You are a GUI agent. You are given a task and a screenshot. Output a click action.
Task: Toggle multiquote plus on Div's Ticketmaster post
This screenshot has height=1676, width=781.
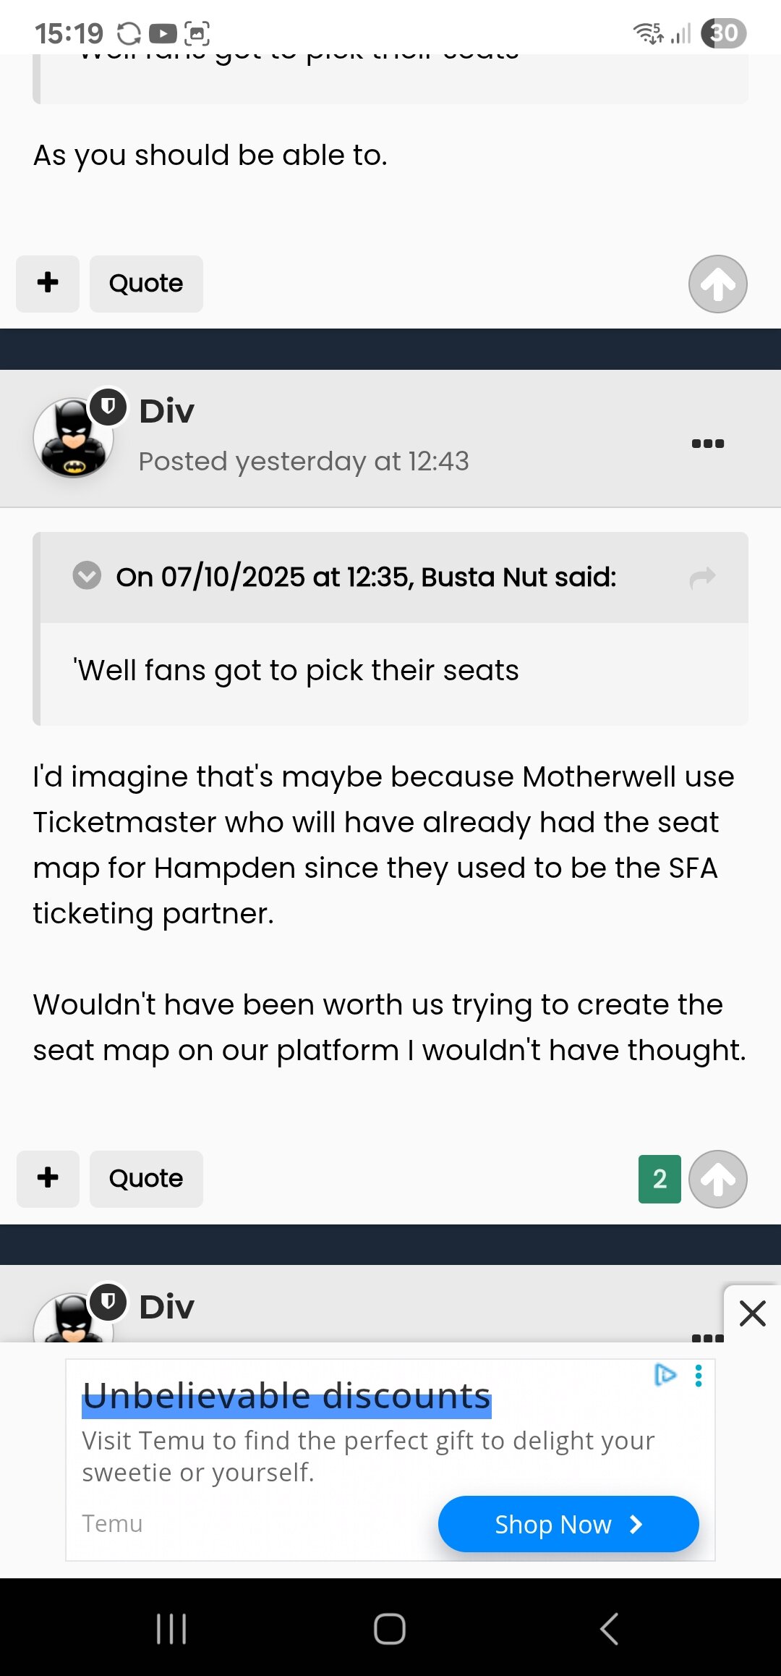coord(48,1178)
